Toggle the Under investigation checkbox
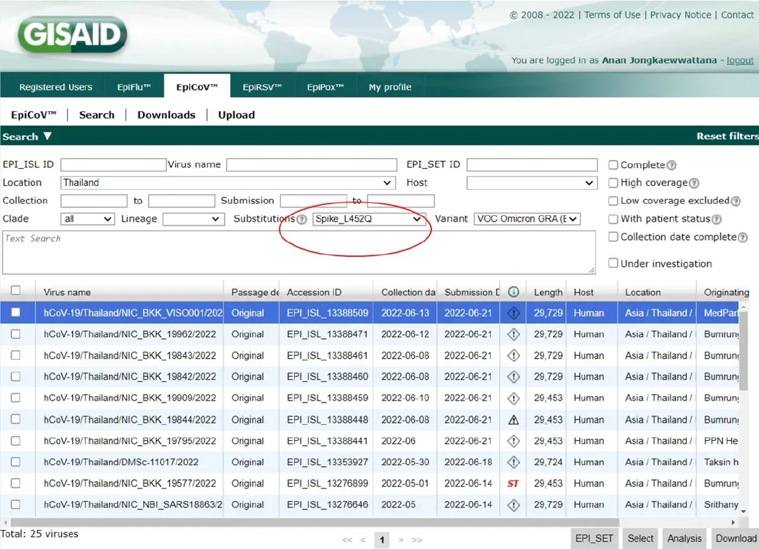759x549 pixels. click(613, 263)
